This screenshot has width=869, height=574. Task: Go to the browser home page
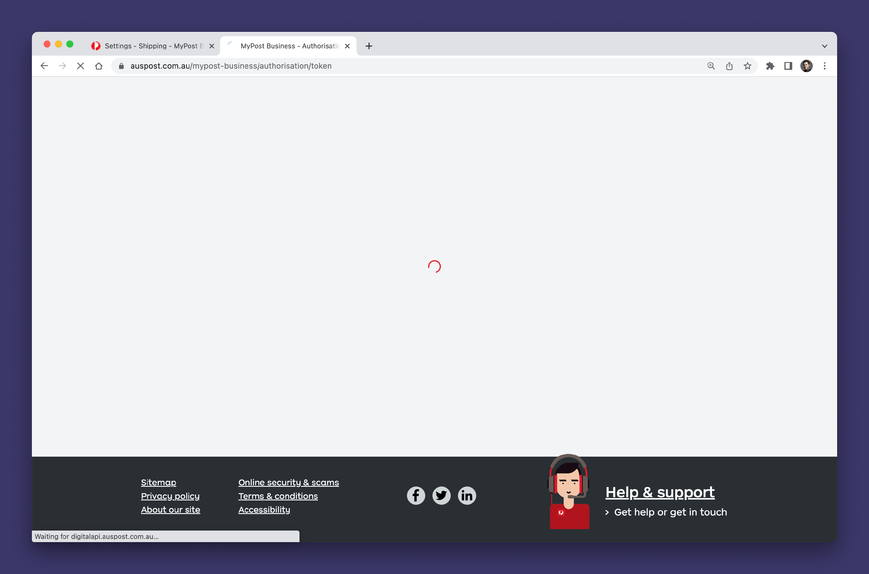click(99, 66)
